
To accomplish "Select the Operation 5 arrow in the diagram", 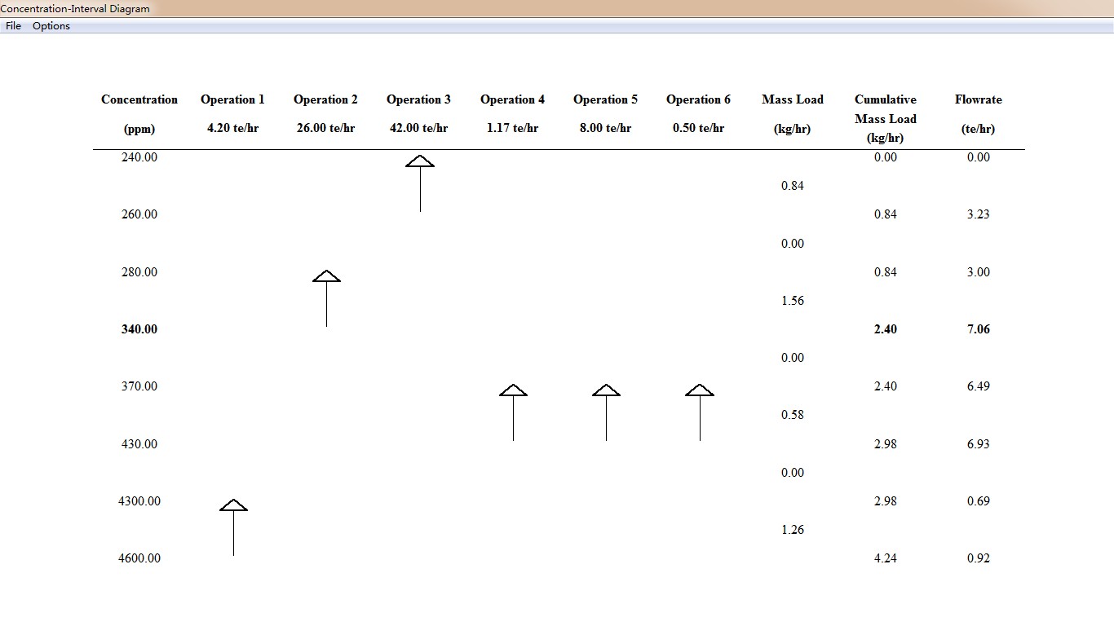I will tap(606, 412).
